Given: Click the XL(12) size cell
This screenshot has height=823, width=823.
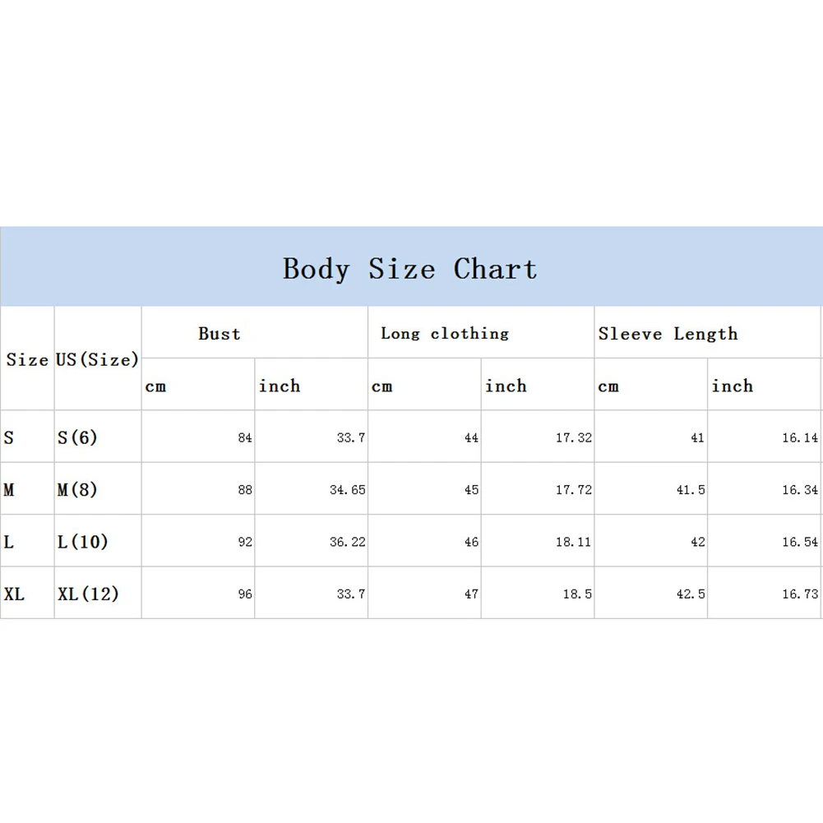Looking at the screenshot, I should point(88,594).
